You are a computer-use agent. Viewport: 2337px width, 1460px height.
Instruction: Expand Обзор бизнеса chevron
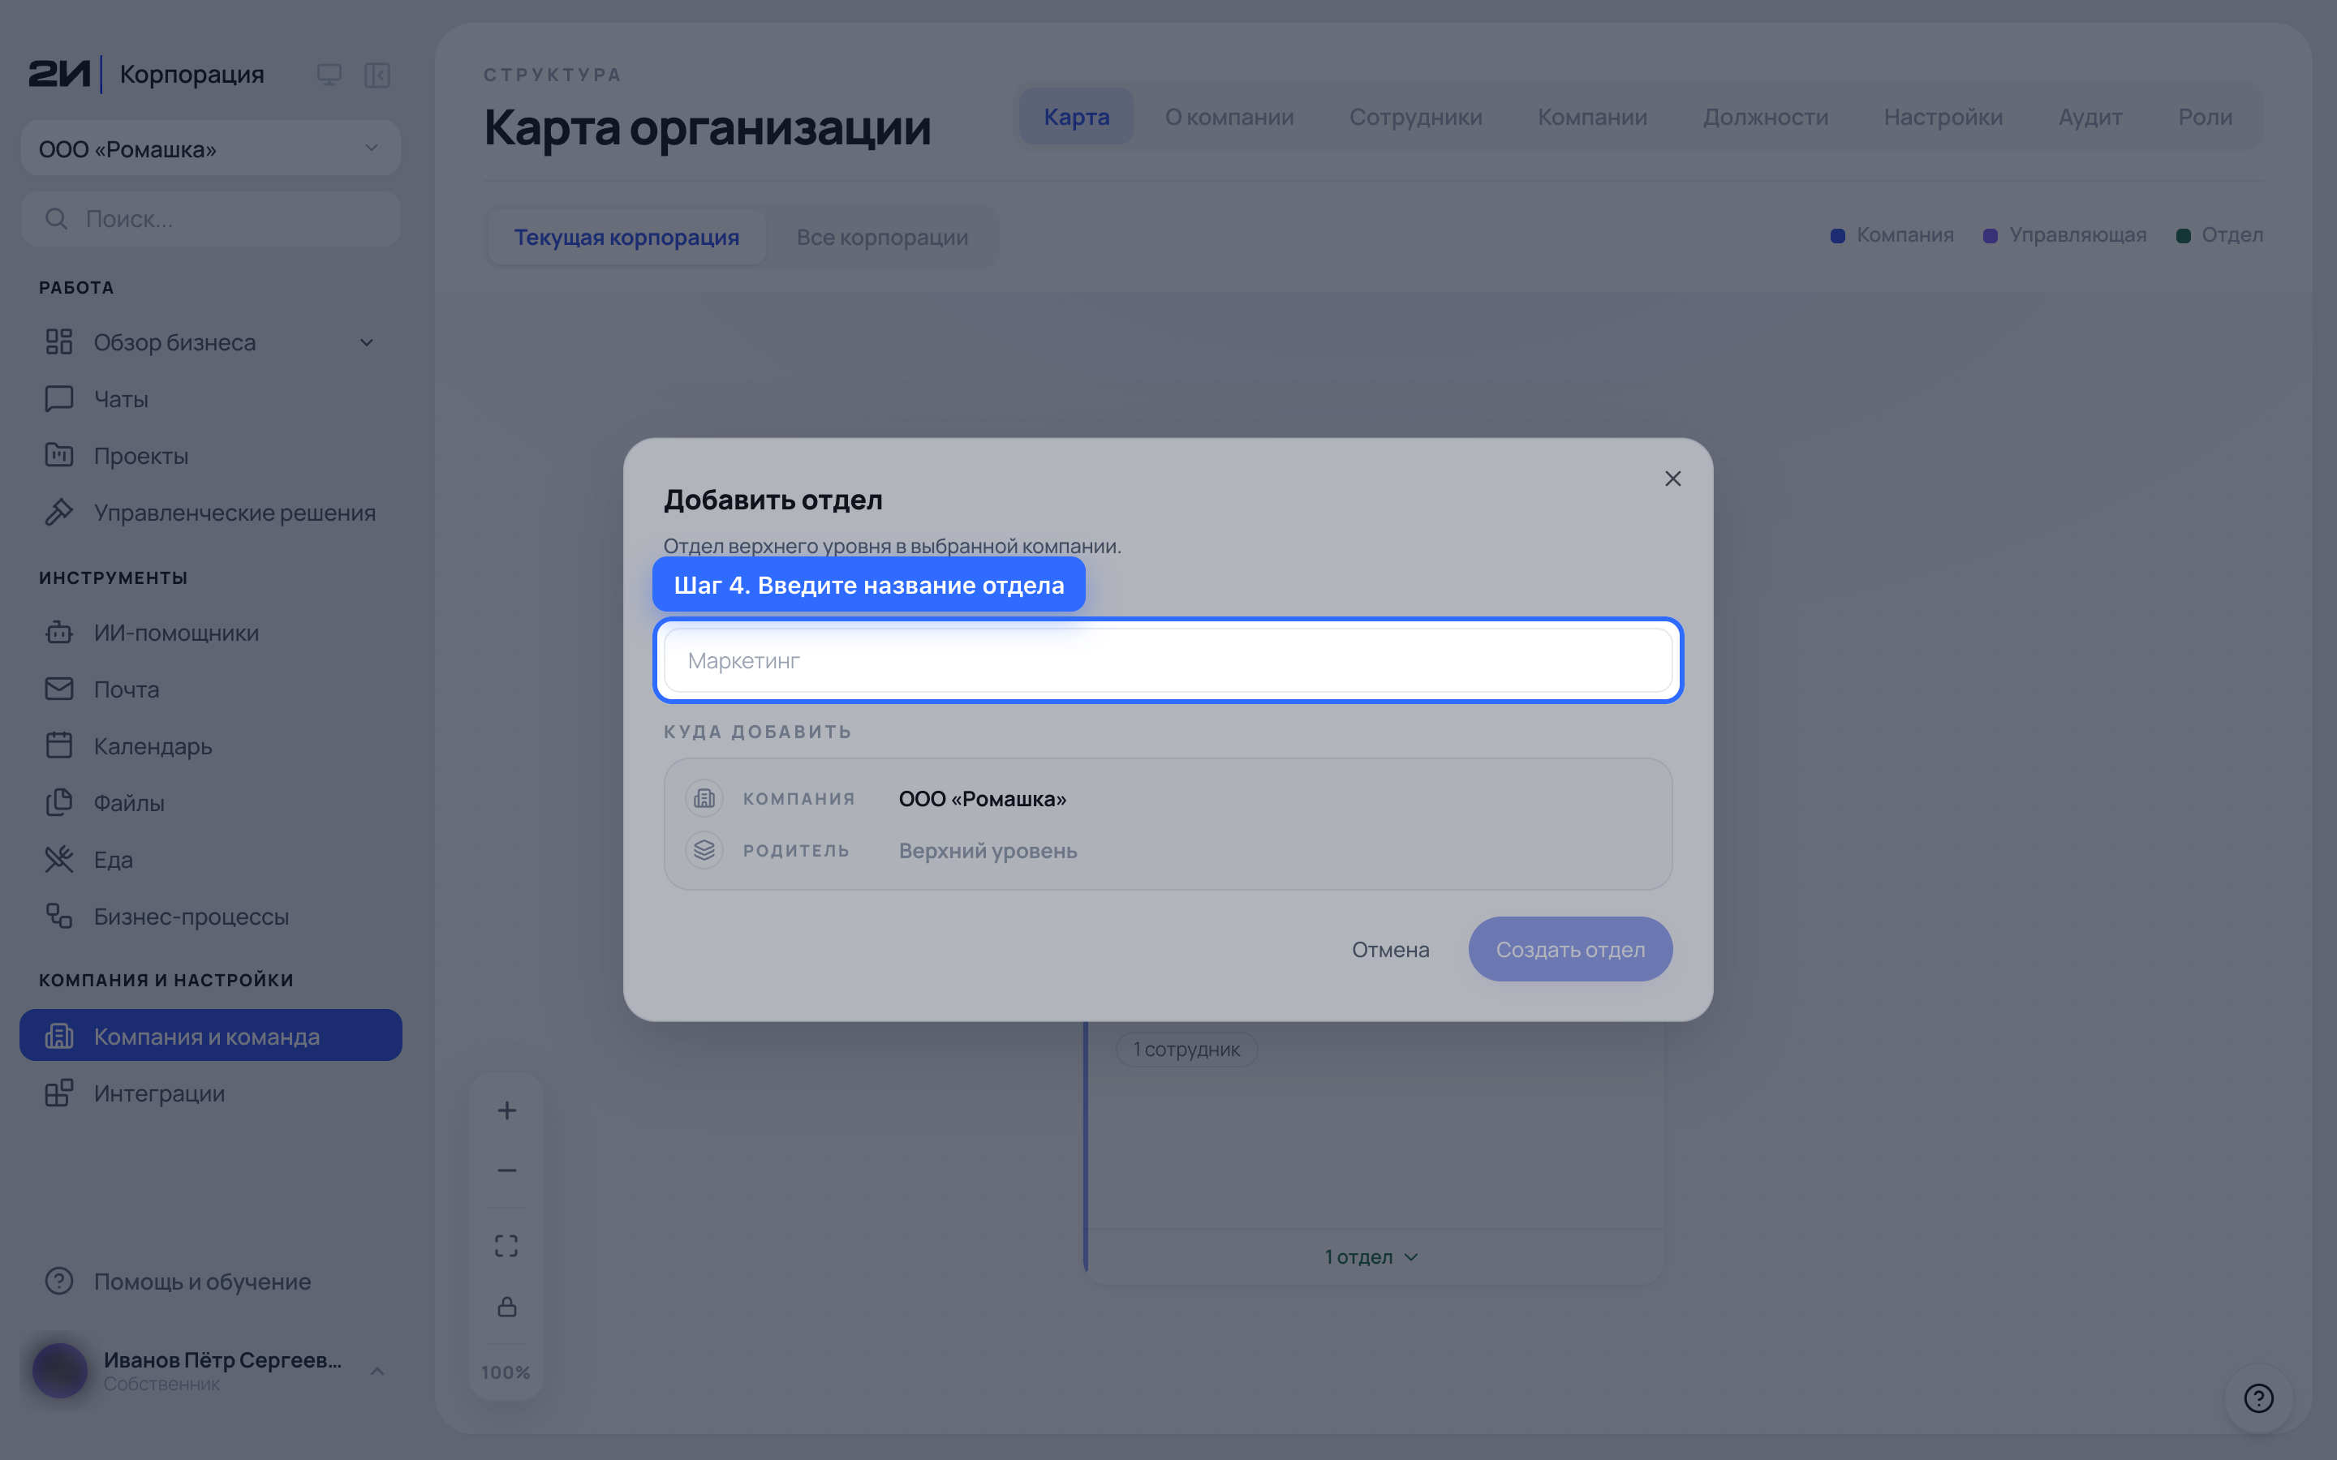367,343
